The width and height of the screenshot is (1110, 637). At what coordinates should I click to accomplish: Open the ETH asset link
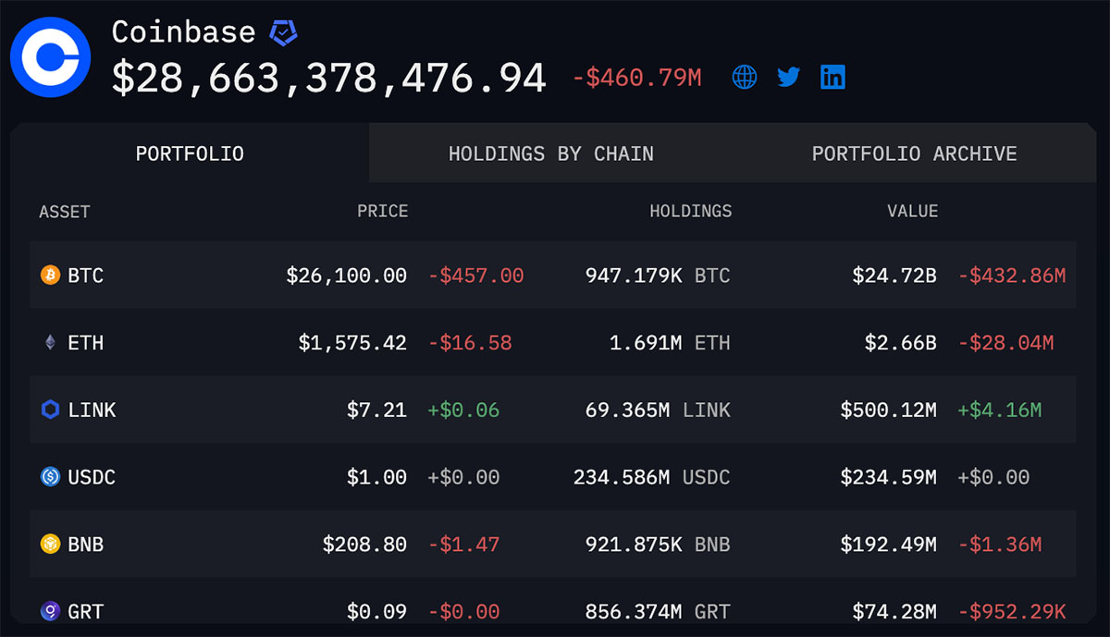point(85,343)
